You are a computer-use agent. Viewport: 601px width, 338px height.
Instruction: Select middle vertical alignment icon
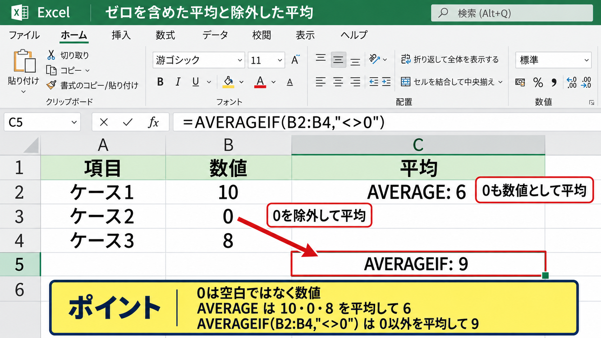pyautogui.click(x=338, y=60)
